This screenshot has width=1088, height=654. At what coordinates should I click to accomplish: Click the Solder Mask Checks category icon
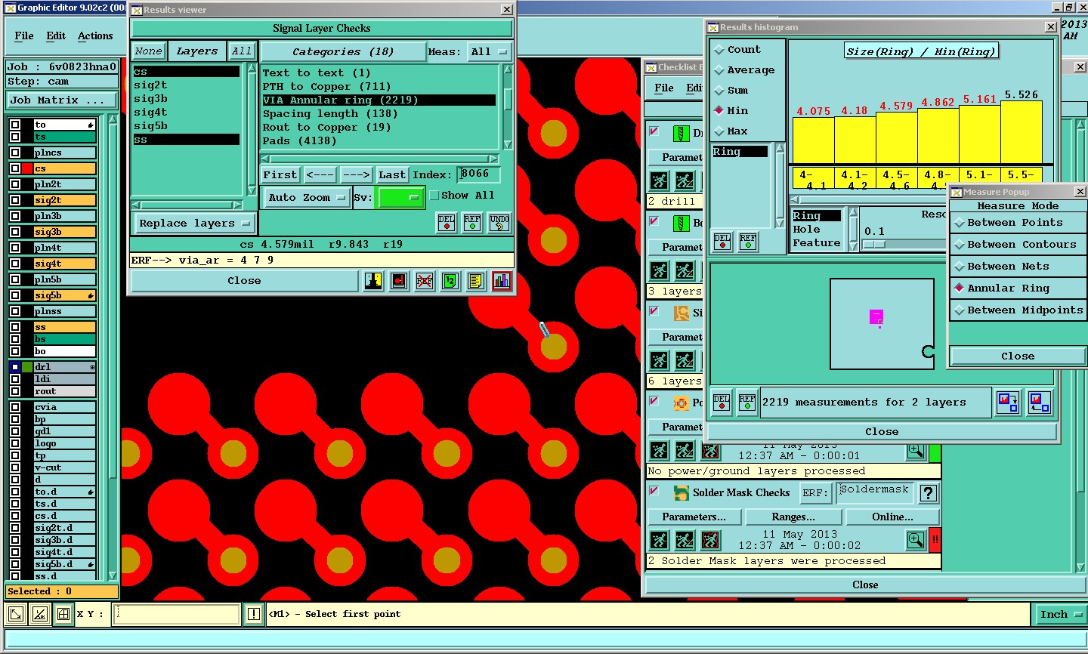click(681, 492)
